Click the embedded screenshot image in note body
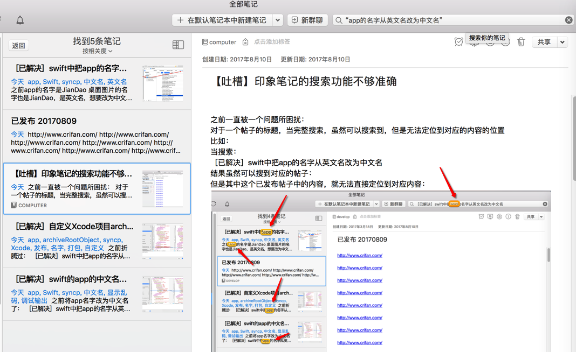The height and width of the screenshot is (352, 576). [x=381, y=271]
